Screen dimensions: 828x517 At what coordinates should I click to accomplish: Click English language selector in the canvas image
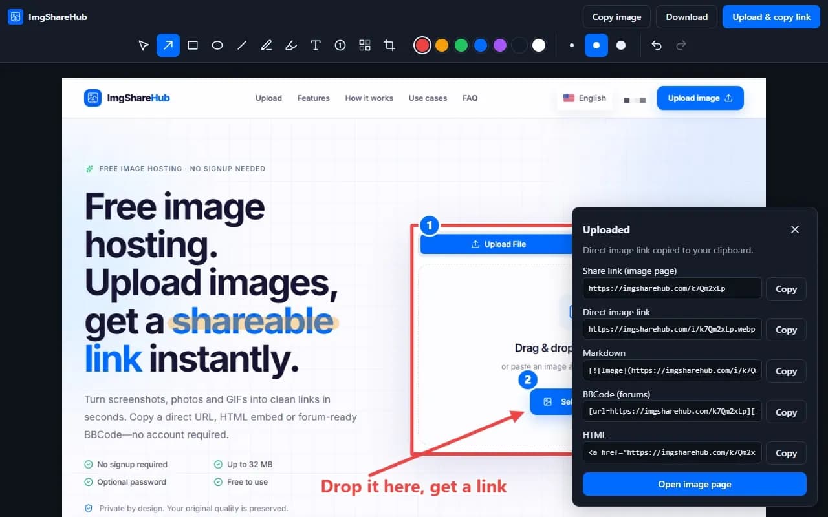pyautogui.click(x=585, y=98)
